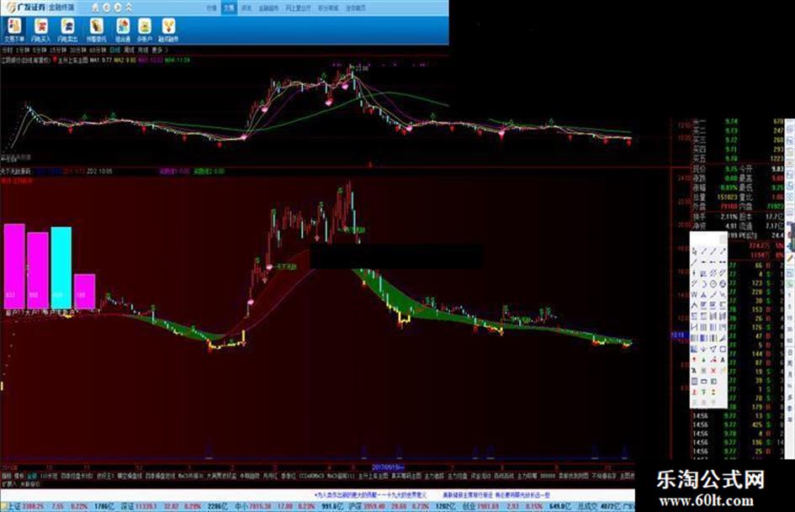Select the rectangle drawing tool
Image resolution: width=795 pixels, height=512 pixels.
pos(723,349)
